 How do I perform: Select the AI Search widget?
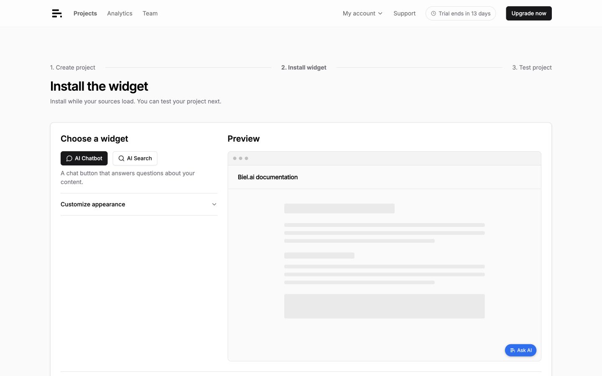click(135, 158)
